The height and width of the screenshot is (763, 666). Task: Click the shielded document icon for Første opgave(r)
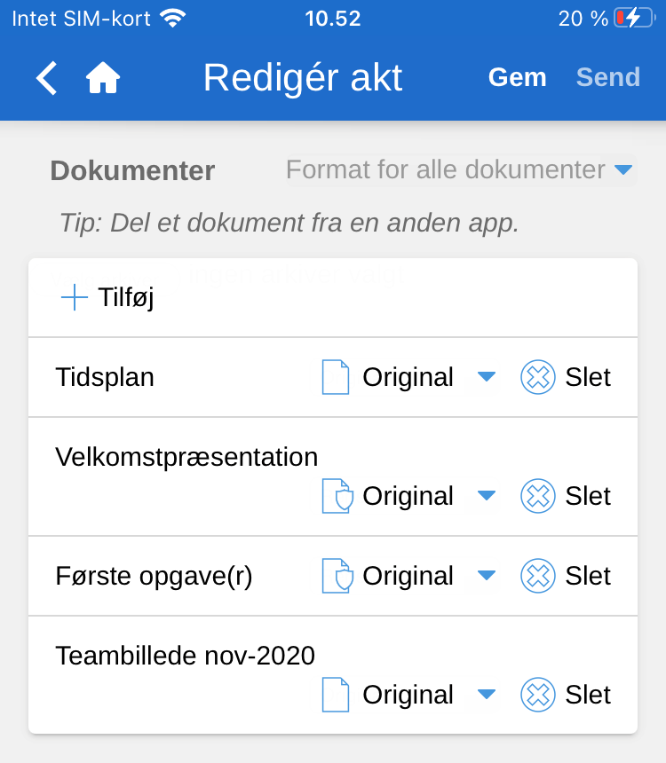337,576
